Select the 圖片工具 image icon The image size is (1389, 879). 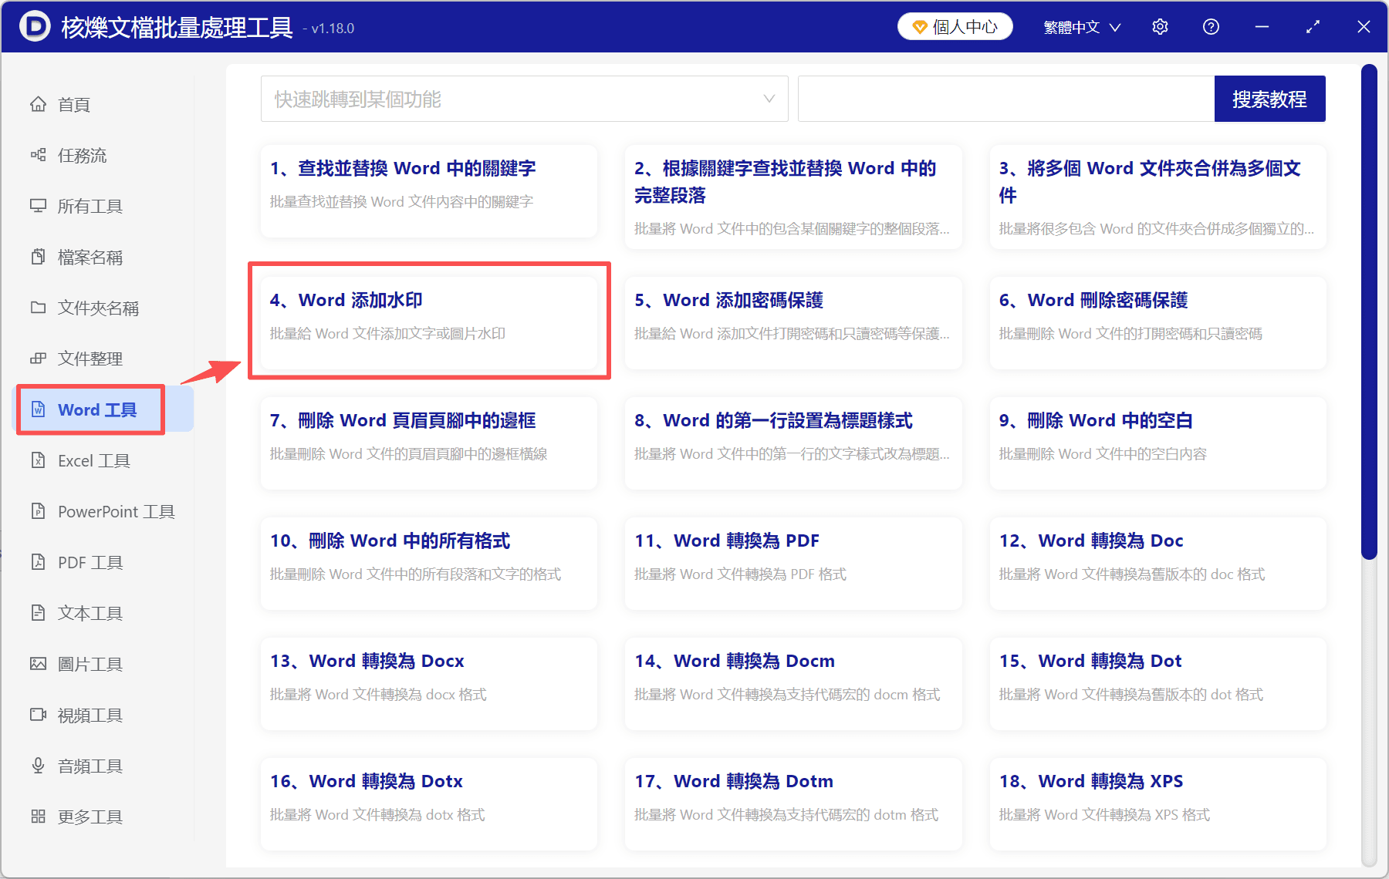[x=39, y=663]
